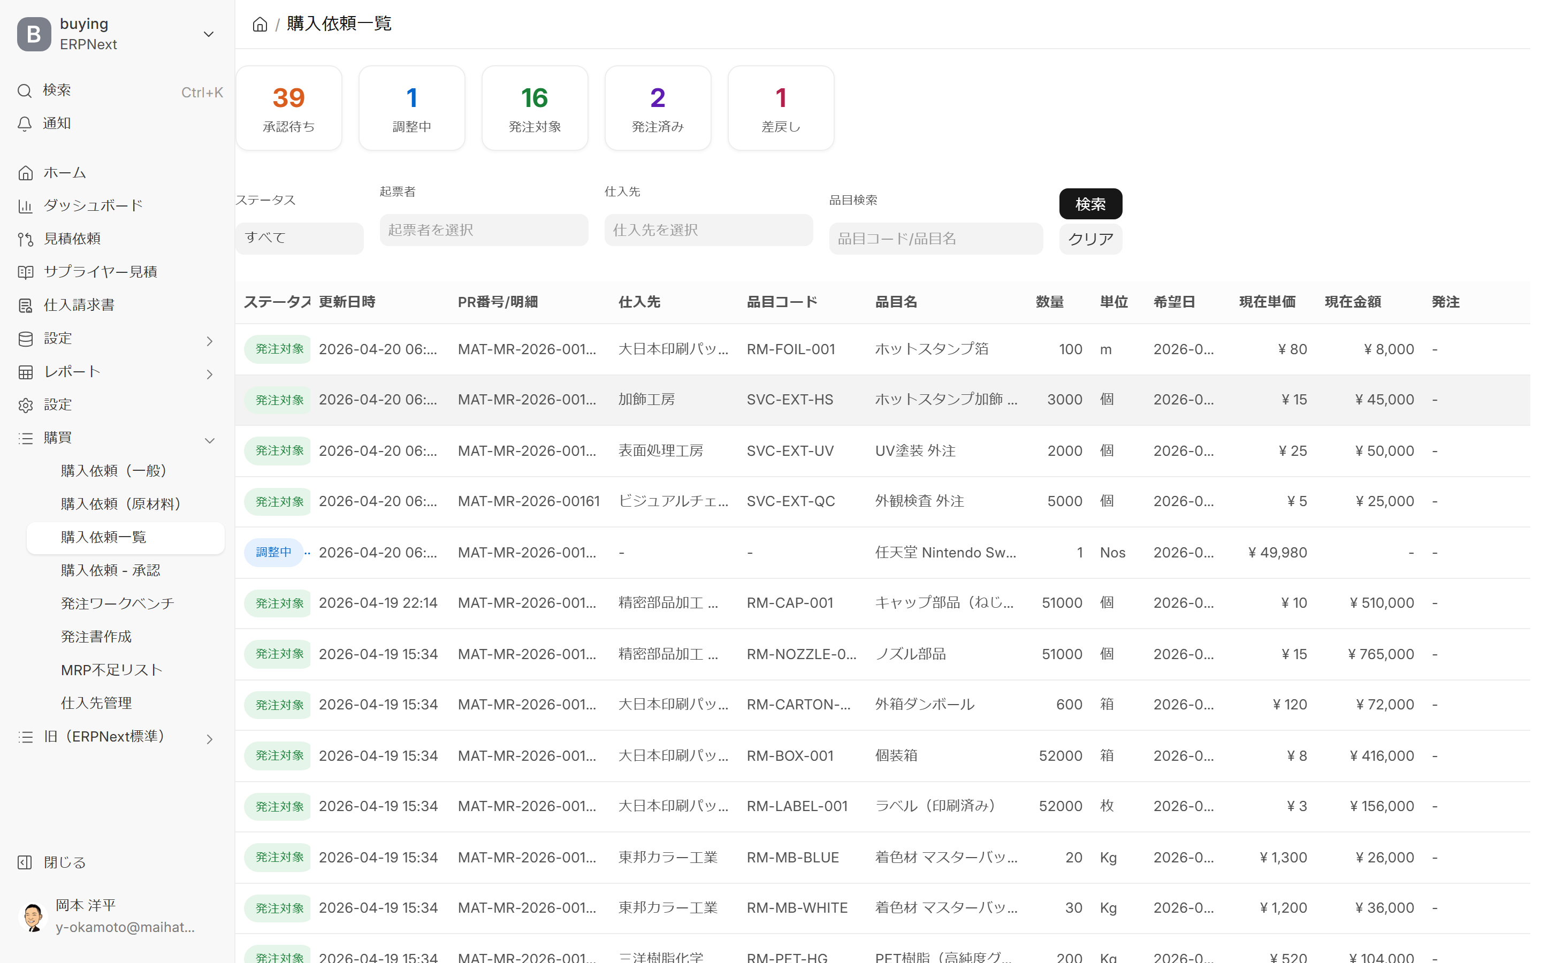Expand the レポート menu chevron
Image resolution: width=1541 pixels, height=963 pixels.
tap(210, 374)
